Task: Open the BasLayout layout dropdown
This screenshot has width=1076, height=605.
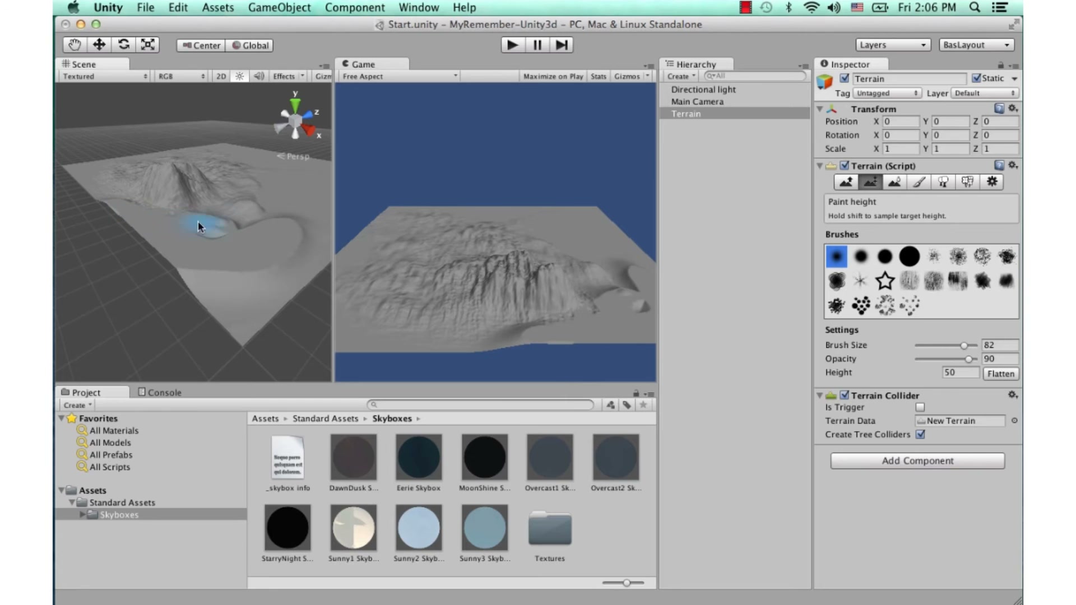Action: (x=976, y=45)
